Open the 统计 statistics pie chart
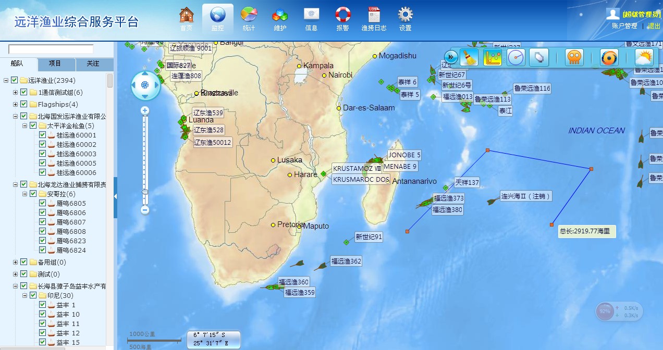Image resolution: width=663 pixels, height=350 pixels. tap(249, 19)
